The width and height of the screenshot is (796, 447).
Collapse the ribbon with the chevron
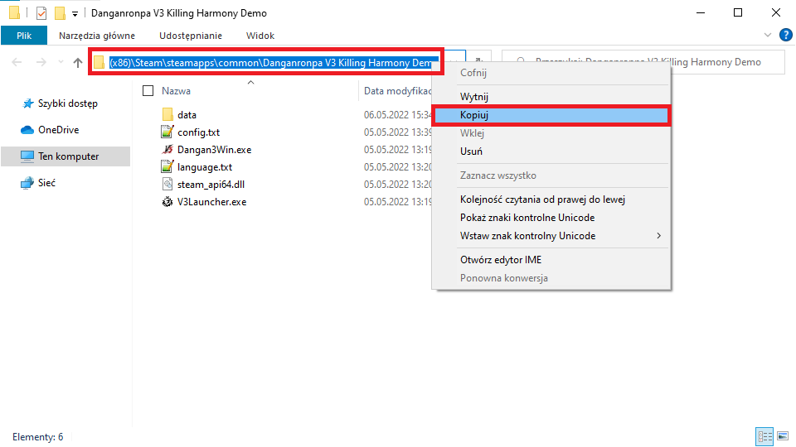tap(768, 35)
